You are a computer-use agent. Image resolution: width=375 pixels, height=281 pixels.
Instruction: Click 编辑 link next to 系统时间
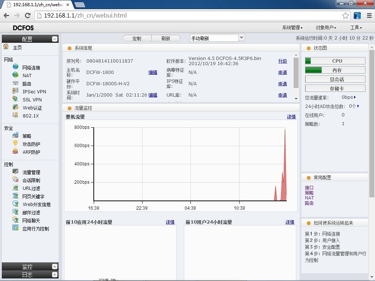[153, 95]
